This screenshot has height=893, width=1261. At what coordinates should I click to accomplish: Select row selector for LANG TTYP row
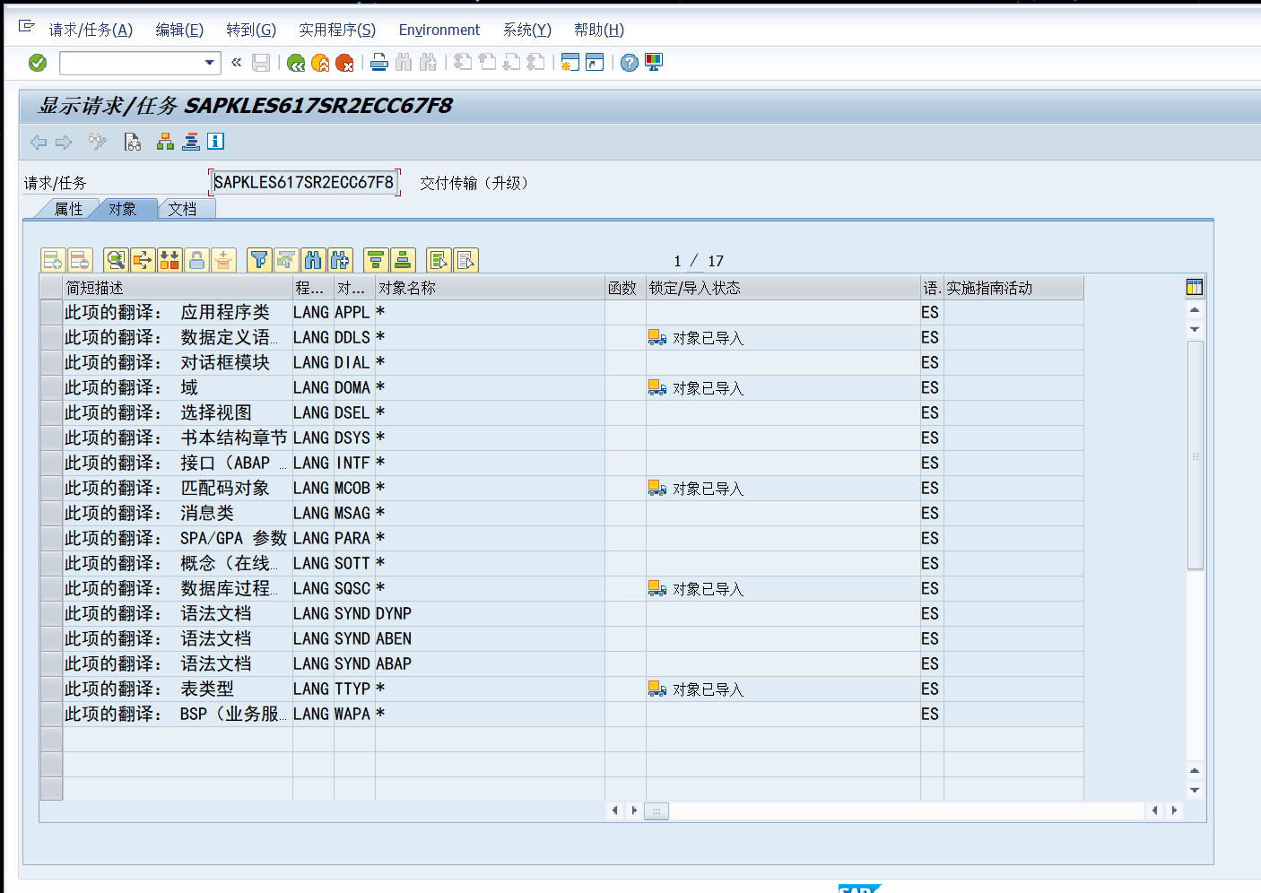click(x=51, y=689)
